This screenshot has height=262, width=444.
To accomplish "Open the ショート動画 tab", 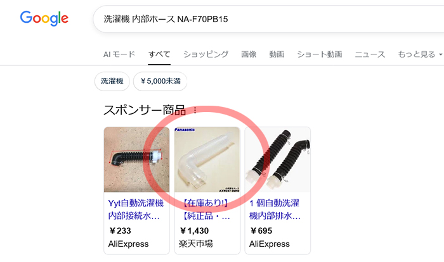I will tap(320, 54).
